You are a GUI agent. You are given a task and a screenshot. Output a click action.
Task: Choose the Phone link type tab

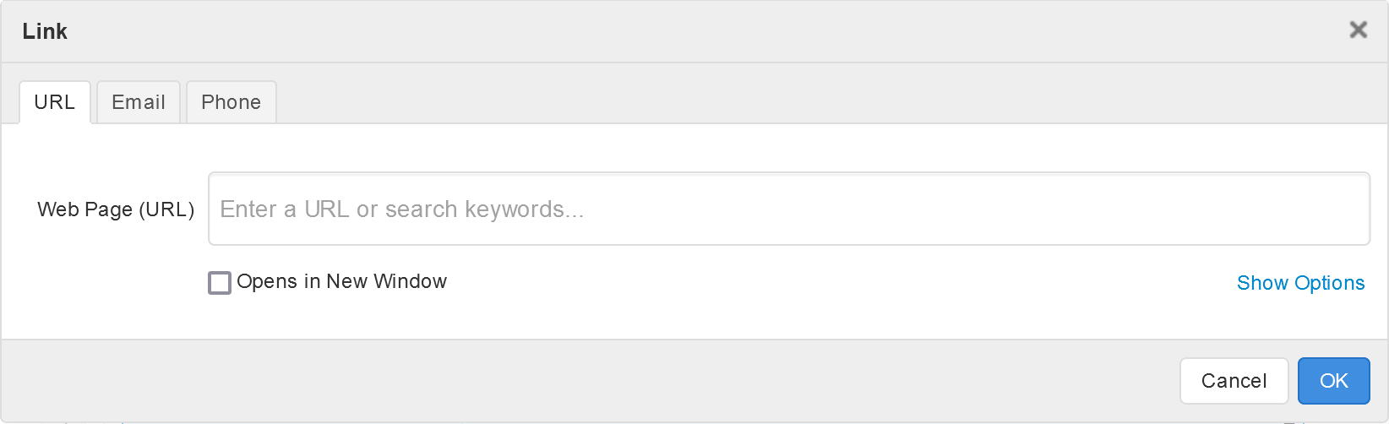coord(231,102)
